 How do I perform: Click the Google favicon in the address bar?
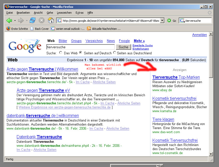[59, 20]
